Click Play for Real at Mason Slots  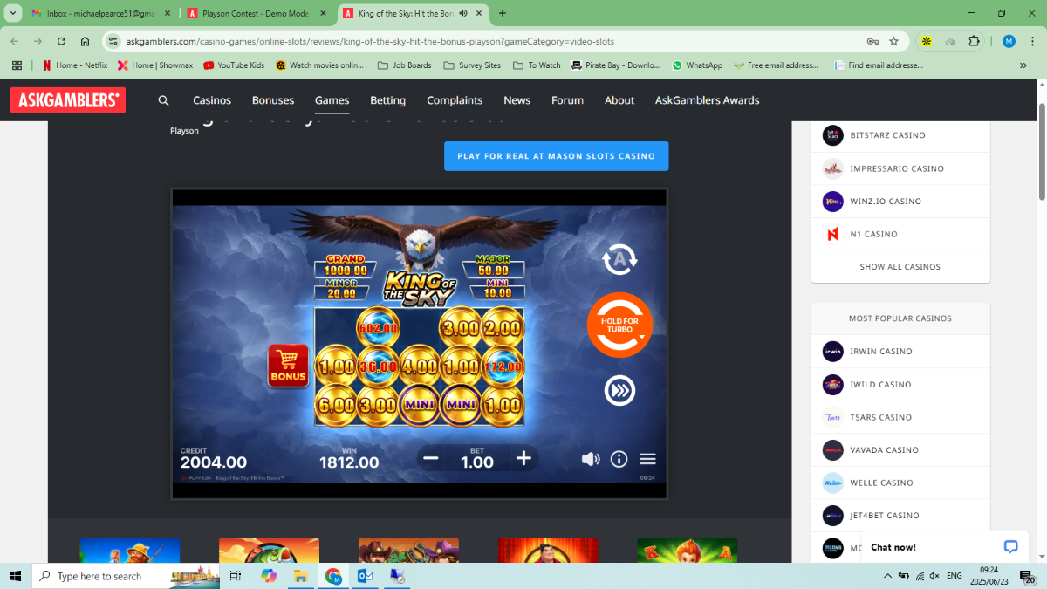556,156
